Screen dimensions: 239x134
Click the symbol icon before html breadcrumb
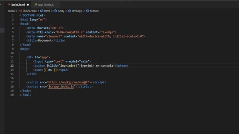41,11
